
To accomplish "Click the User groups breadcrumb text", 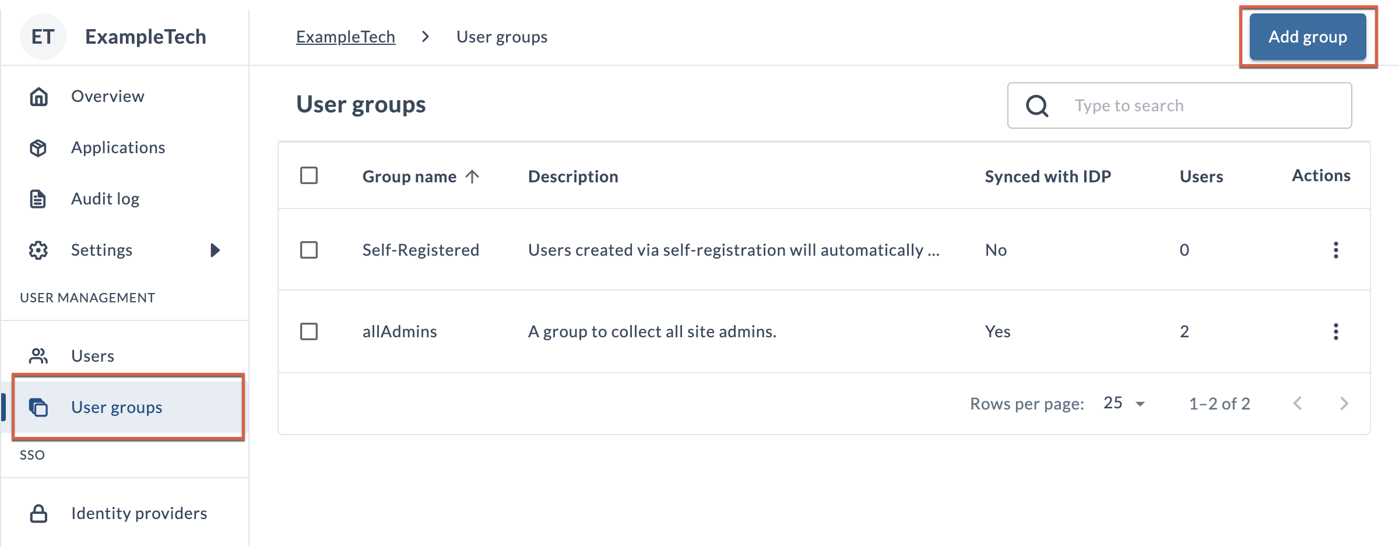I will 502,37.
